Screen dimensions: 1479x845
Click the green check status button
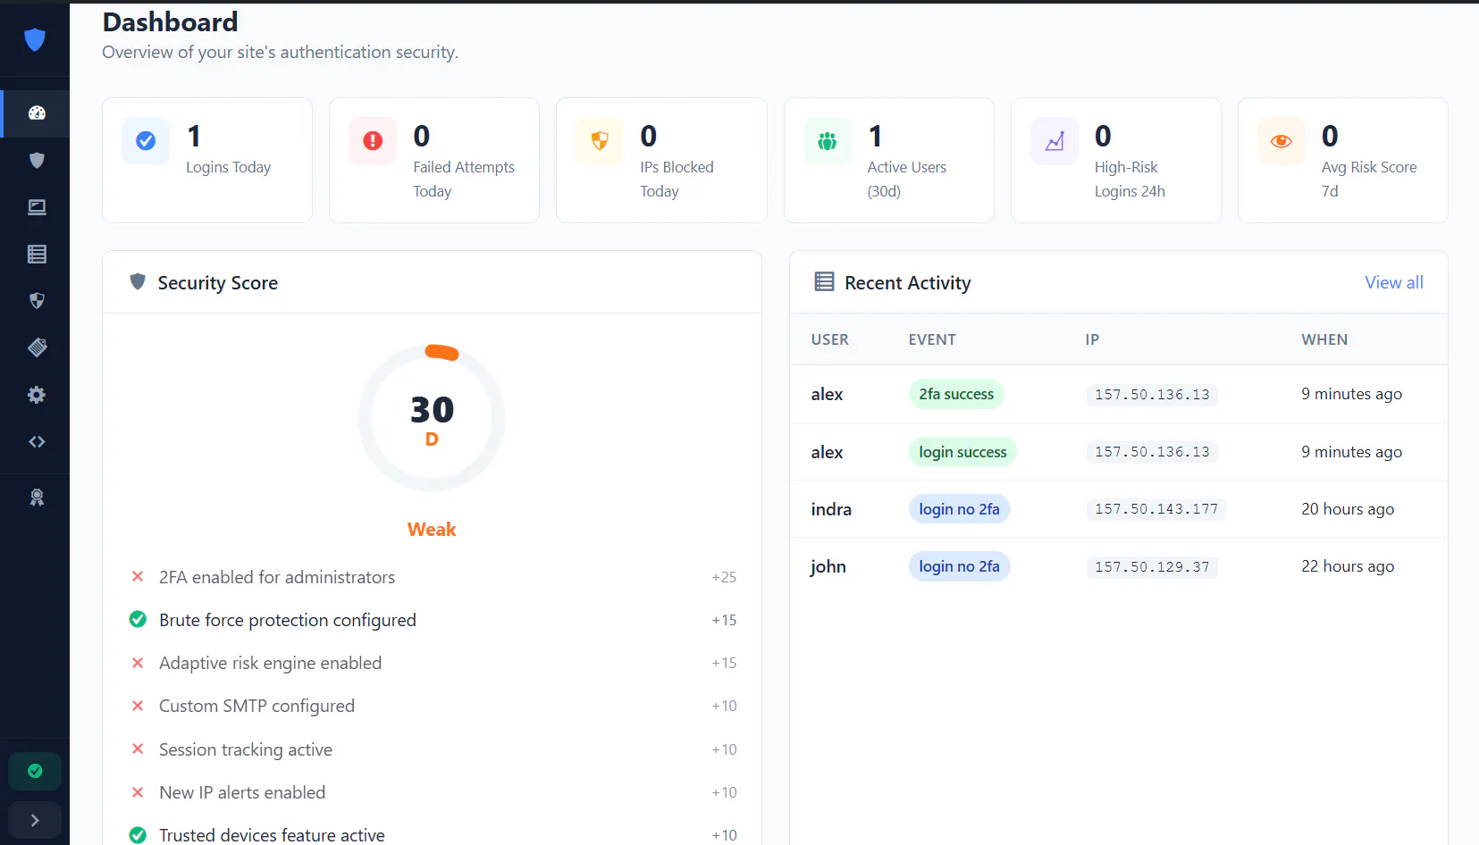point(35,771)
